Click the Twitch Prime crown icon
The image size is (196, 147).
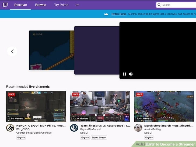106,14
